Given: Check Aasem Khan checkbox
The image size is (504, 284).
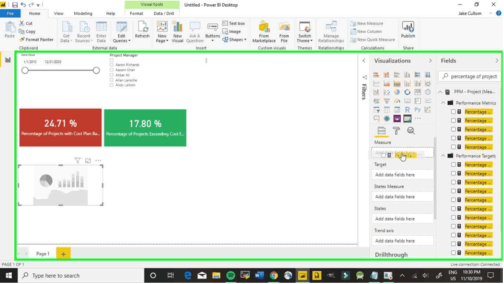Looking at the screenshot, I should point(111,70).
